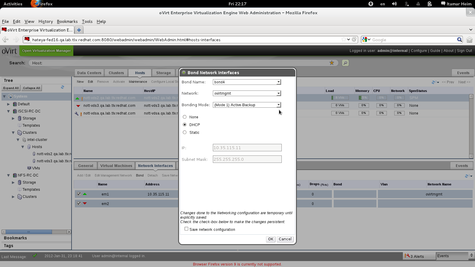Select the None boot protocol radio button
475x267 pixels.
coord(185,117)
